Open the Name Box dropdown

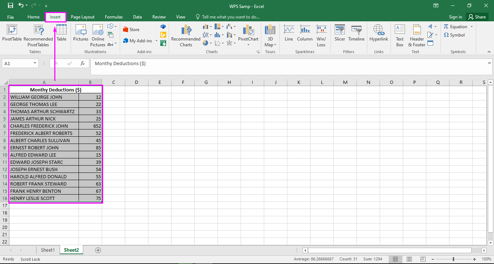(x=35, y=63)
